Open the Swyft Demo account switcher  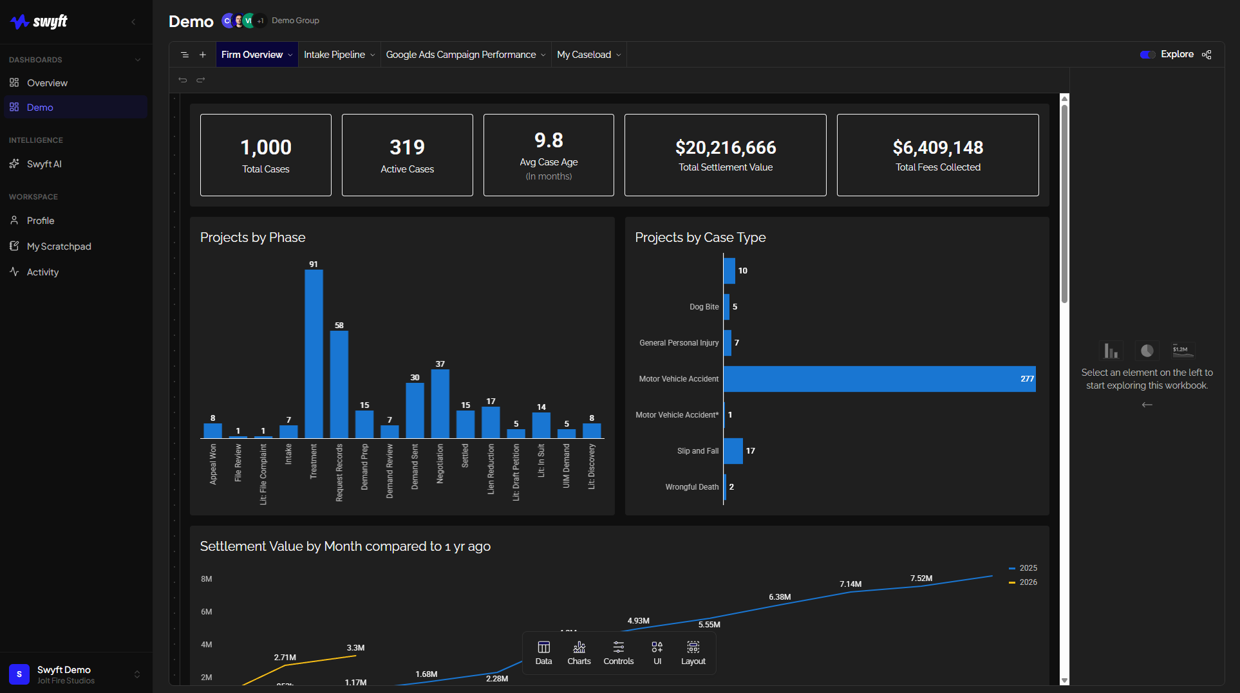pos(76,674)
